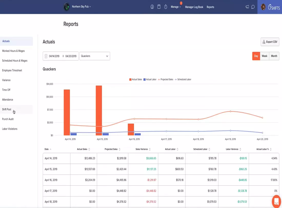Viewport: 282px width, 208px height.
Task: Click the 7shifts logo
Action: 274,7
